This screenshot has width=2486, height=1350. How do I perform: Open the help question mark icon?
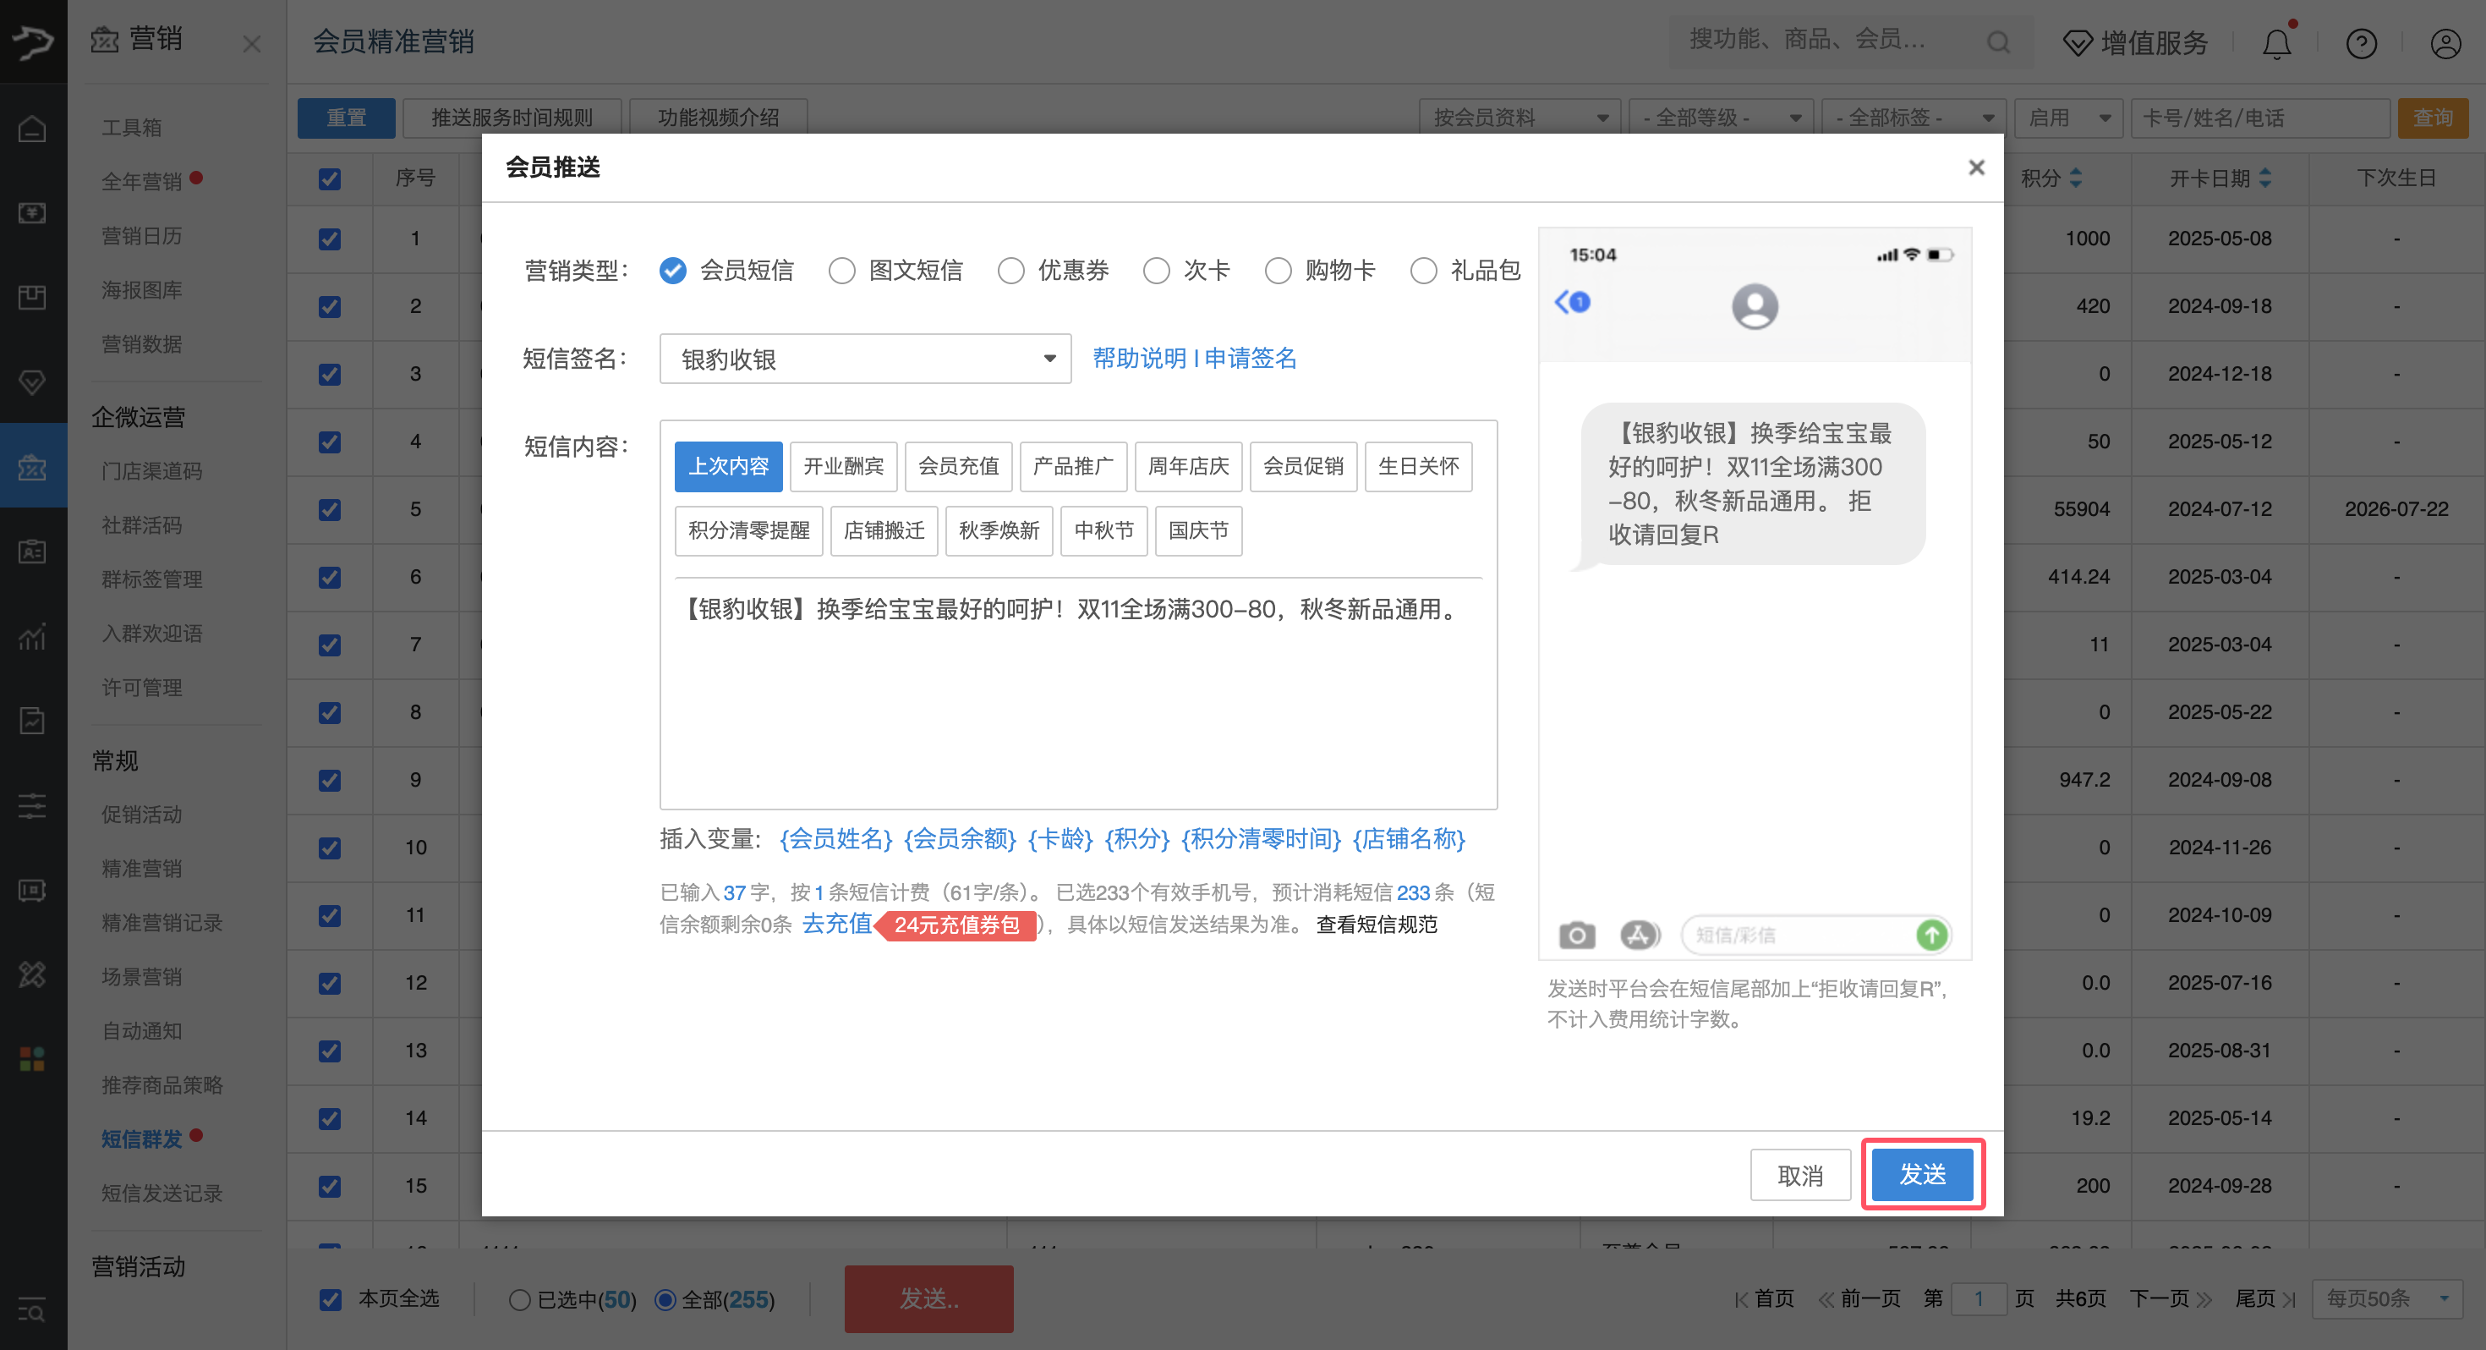pos(2361,43)
